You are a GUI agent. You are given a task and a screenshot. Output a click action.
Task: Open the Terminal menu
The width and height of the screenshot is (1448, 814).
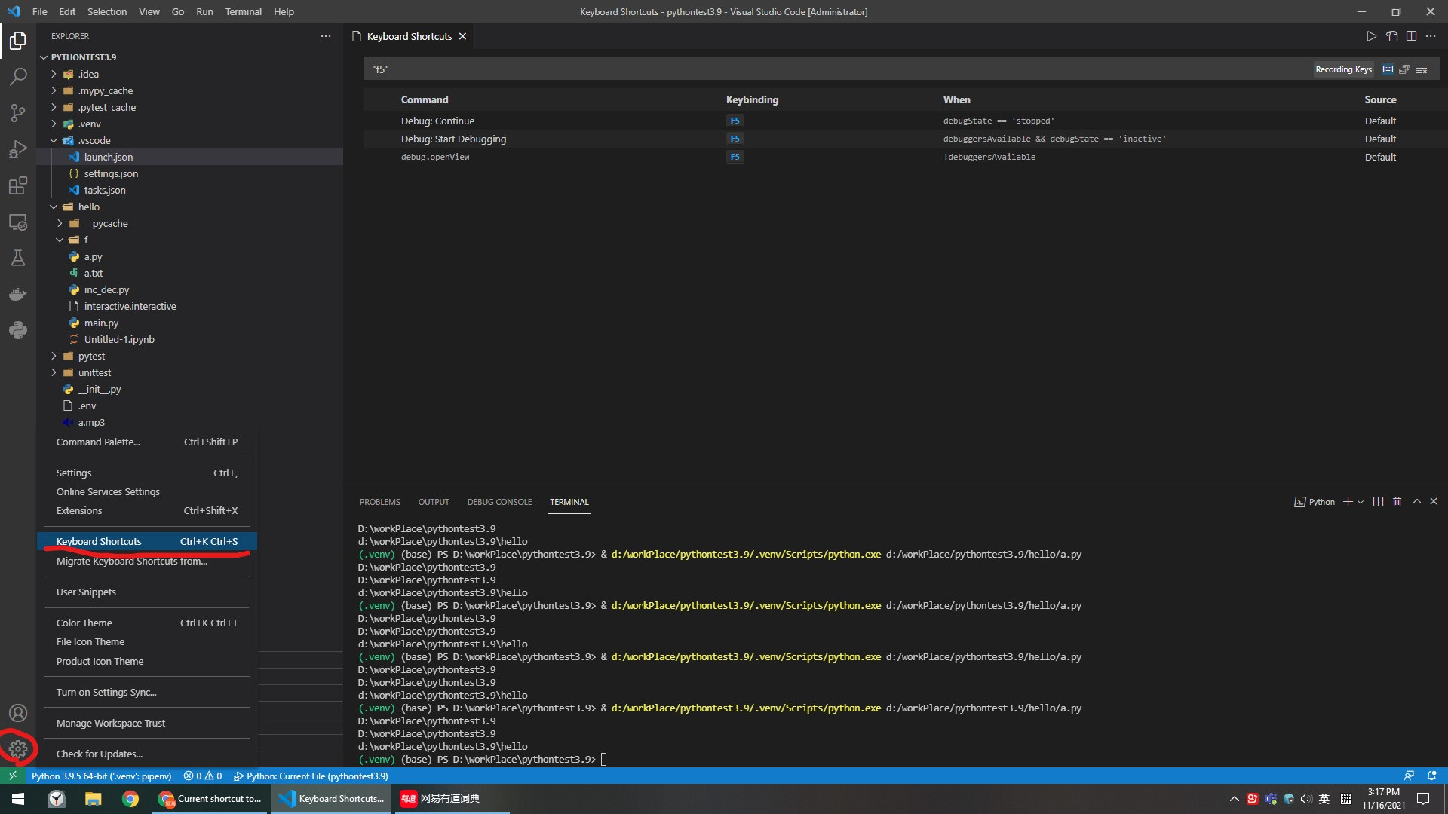[x=243, y=11]
